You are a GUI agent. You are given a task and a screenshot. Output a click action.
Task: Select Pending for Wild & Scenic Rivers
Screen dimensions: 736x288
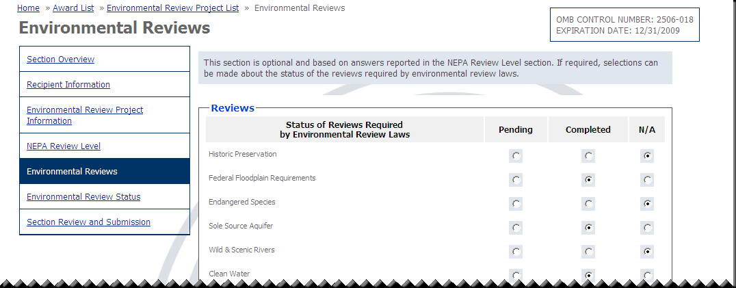click(x=516, y=252)
